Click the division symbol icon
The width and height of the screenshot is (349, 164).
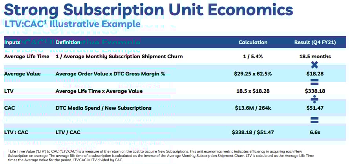tap(314, 100)
